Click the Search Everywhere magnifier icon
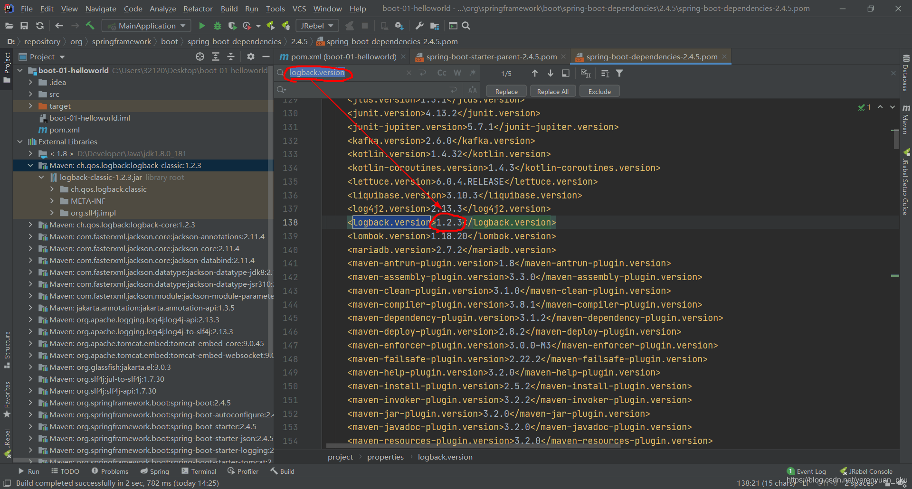Viewport: 912px width, 489px height. (x=466, y=26)
